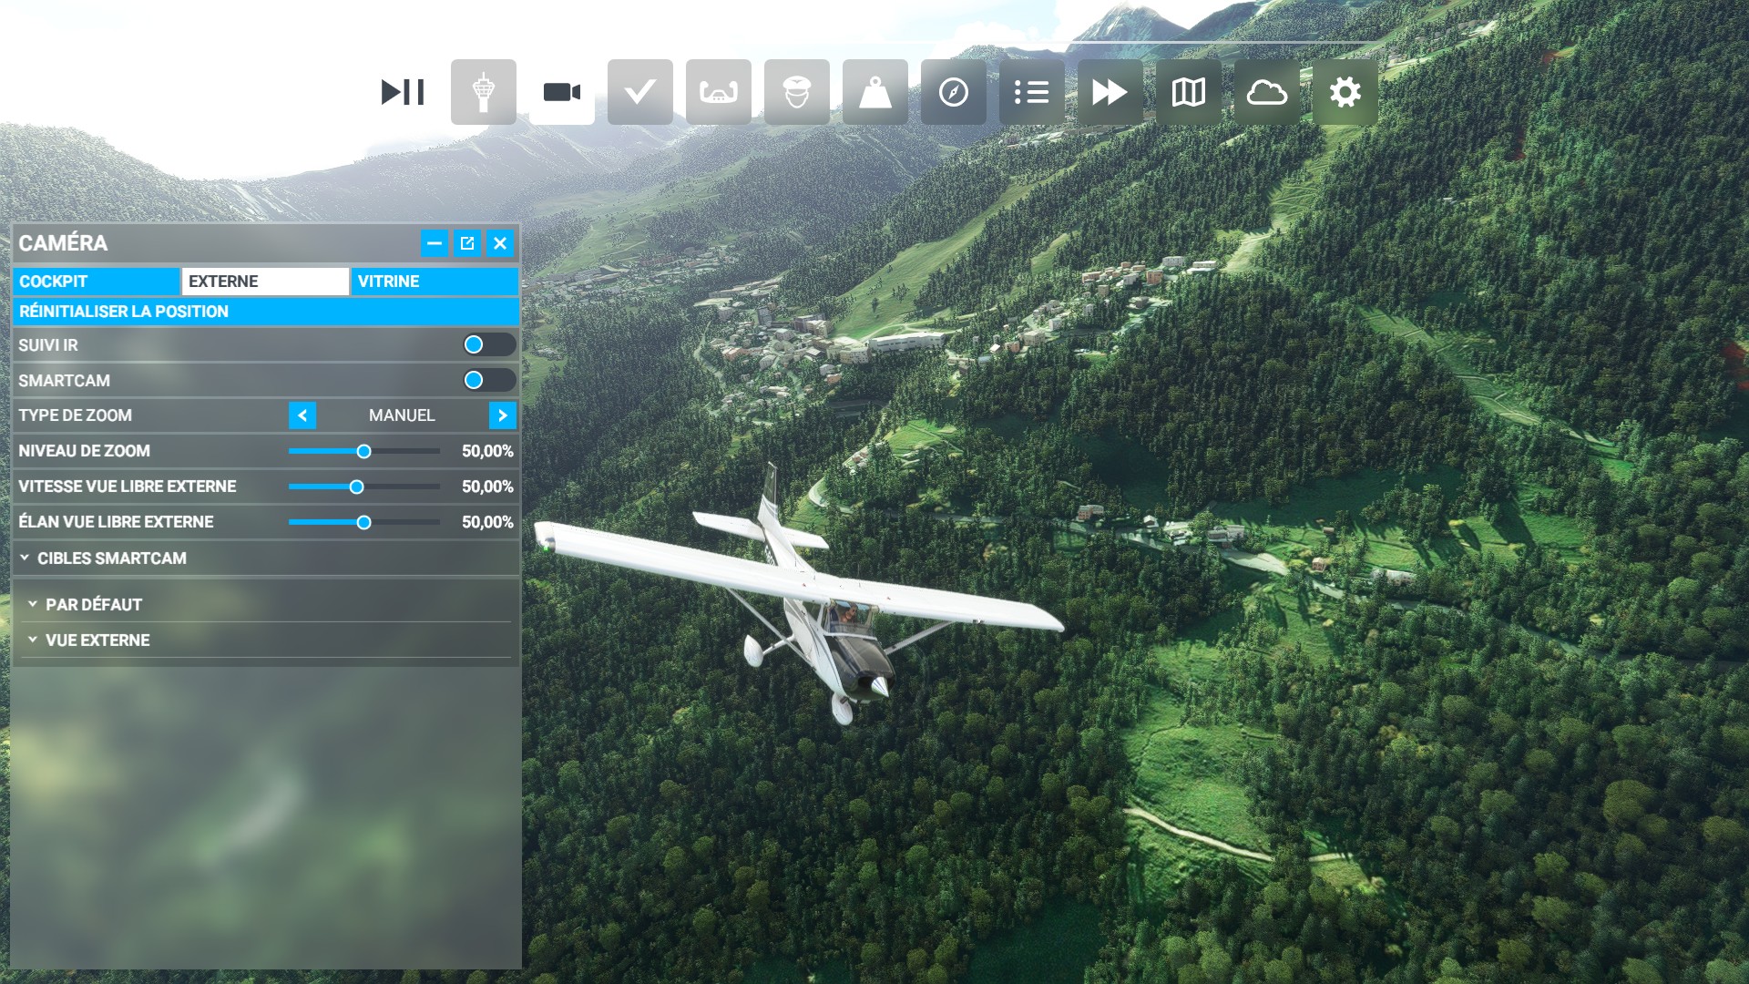Image resolution: width=1749 pixels, height=984 pixels.
Task: Expand the PAR DÉFAUT group
Action: click(x=93, y=604)
